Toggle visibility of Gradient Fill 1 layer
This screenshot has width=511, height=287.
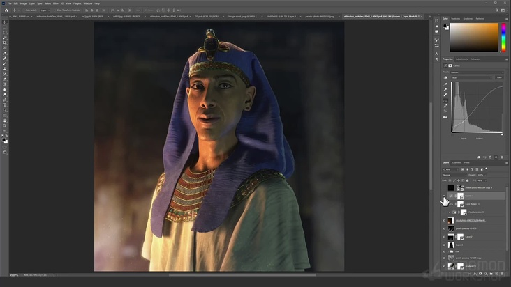pos(444,266)
